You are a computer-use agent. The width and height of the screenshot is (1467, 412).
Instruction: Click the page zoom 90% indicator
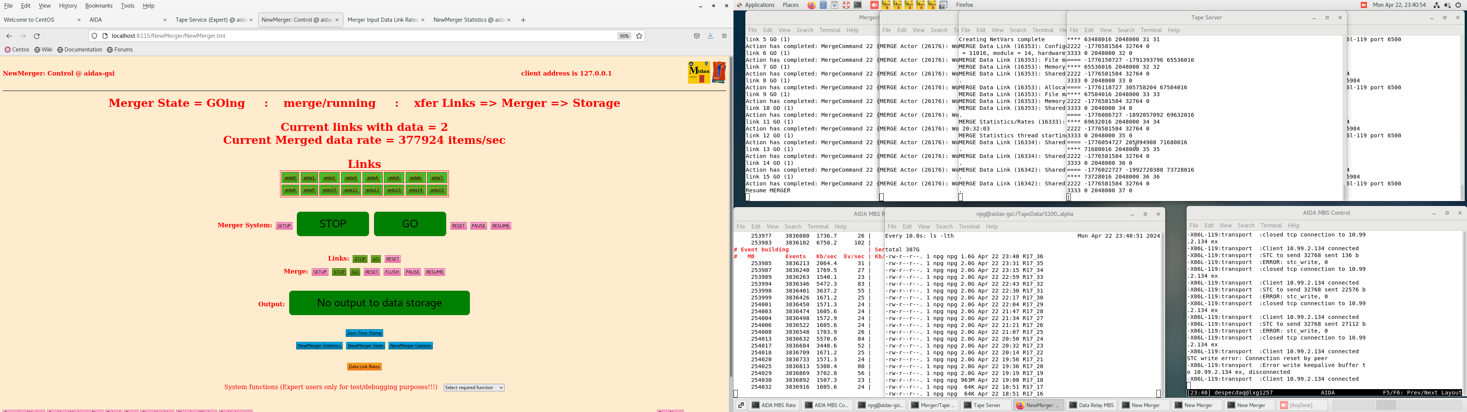pos(624,36)
